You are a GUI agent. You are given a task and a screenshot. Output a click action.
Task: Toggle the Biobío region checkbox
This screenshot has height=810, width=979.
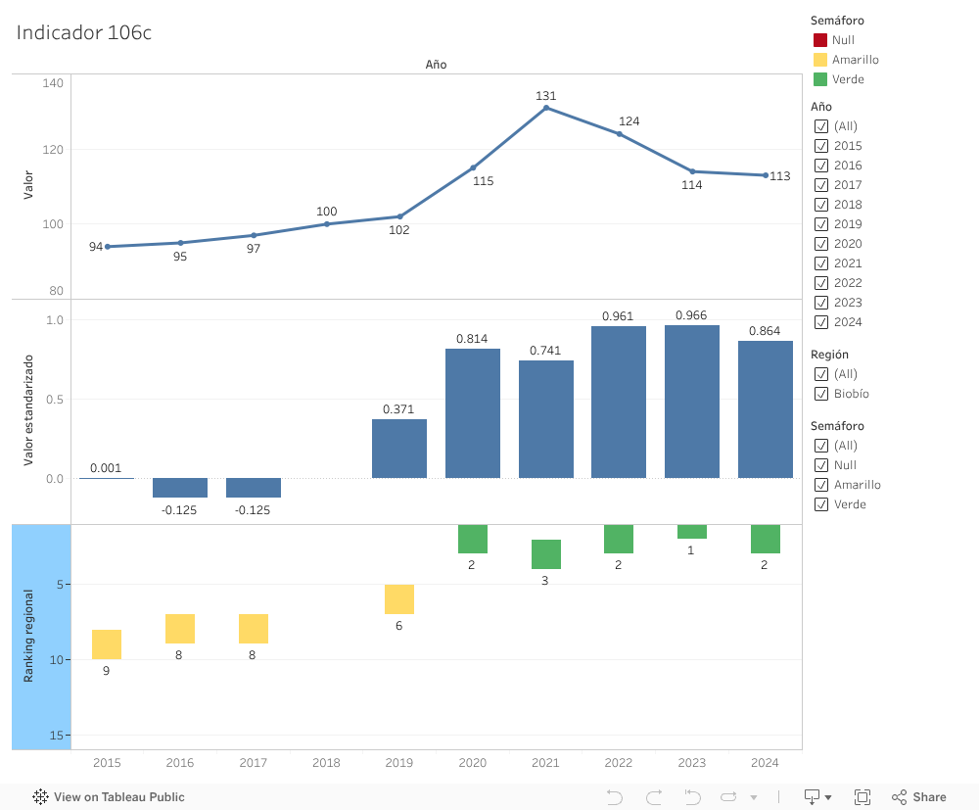pos(821,394)
